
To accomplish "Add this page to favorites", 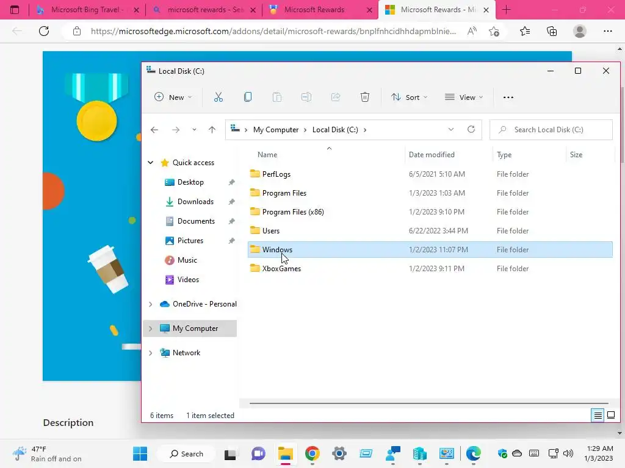I will (x=494, y=31).
